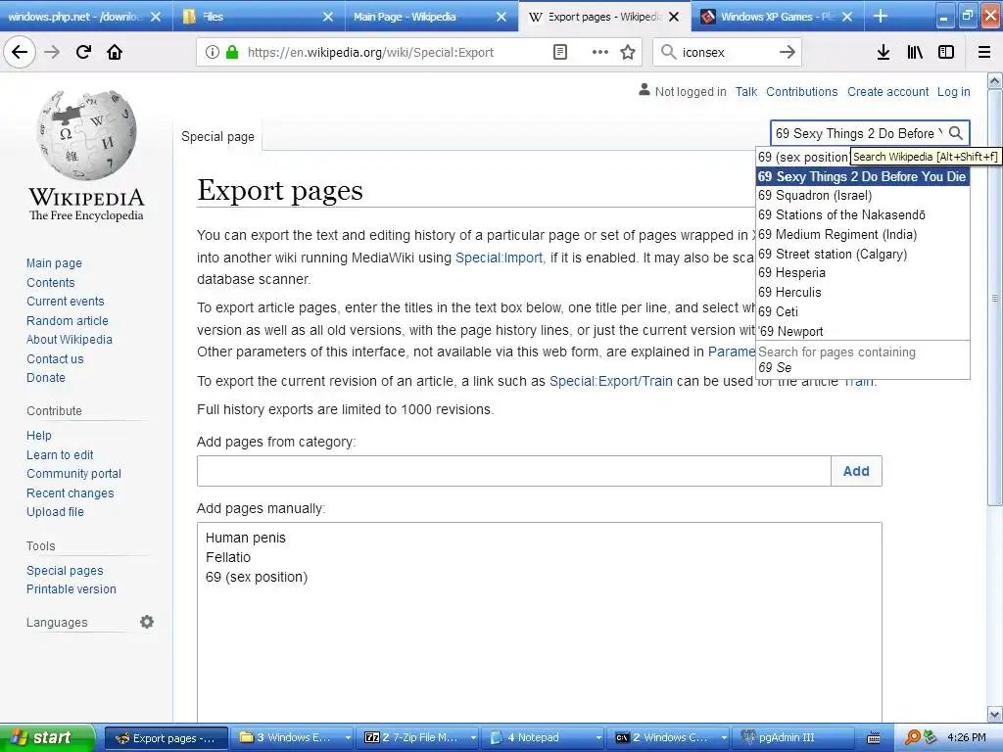Open the Firefox hamburger menu
The height and width of the screenshot is (752, 1003).
(984, 53)
